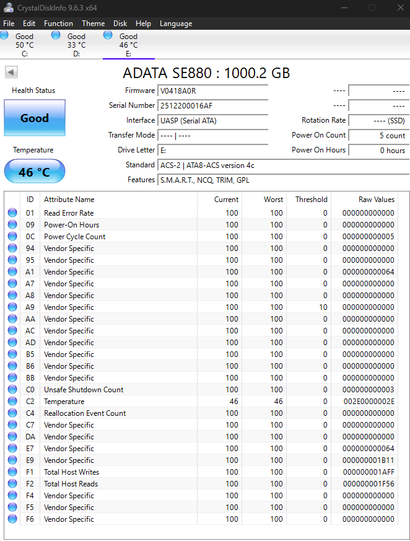
Task: Open the Function menu
Action: (x=58, y=24)
